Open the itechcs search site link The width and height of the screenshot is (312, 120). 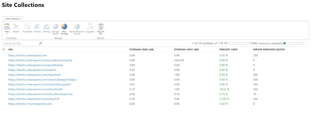click(32, 70)
